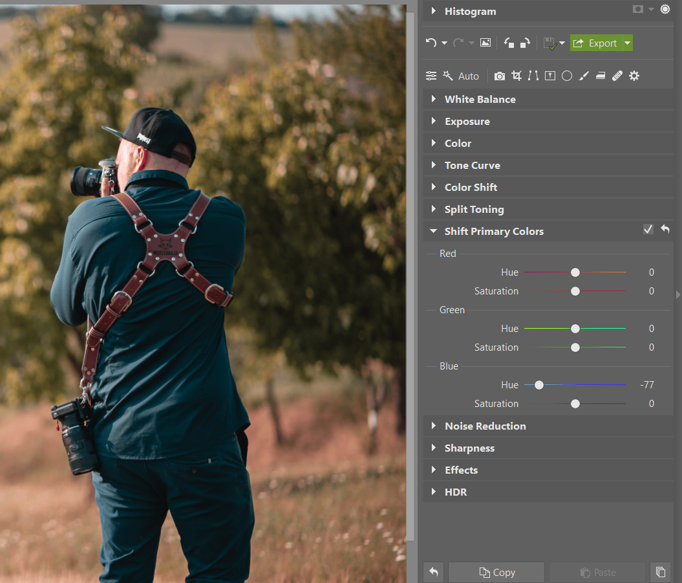Image resolution: width=682 pixels, height=583 pixels.
Task: Open histogram mode dropdown arrow
Action: click(x=651, y=9)
